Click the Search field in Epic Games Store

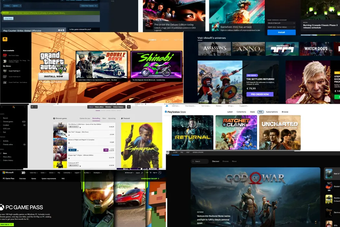[x=200, y=161]
